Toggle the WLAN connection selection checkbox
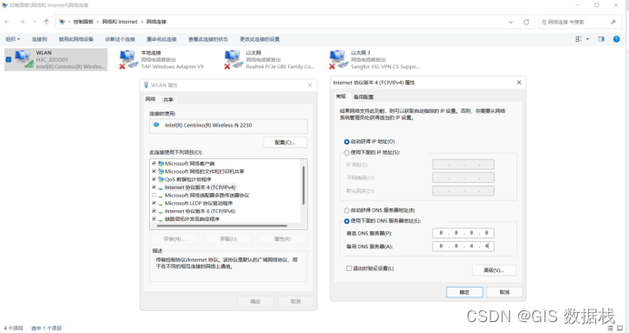 8,59
